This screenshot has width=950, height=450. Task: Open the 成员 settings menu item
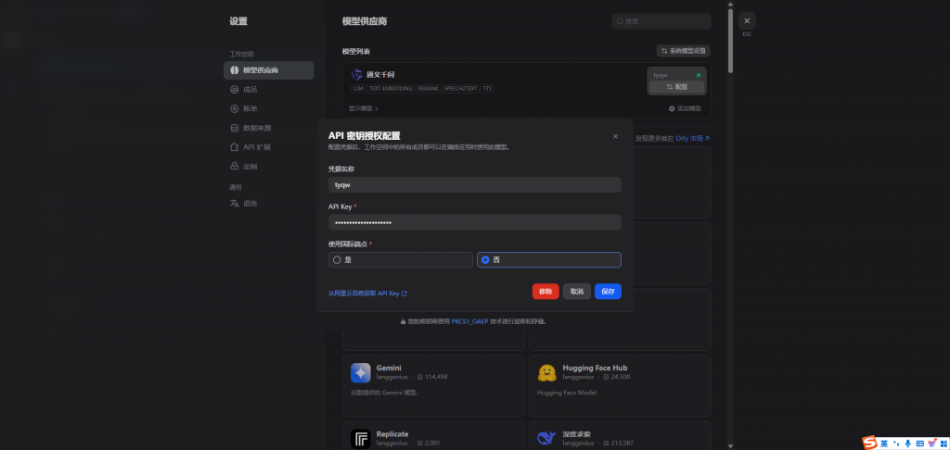click(250, 90)
